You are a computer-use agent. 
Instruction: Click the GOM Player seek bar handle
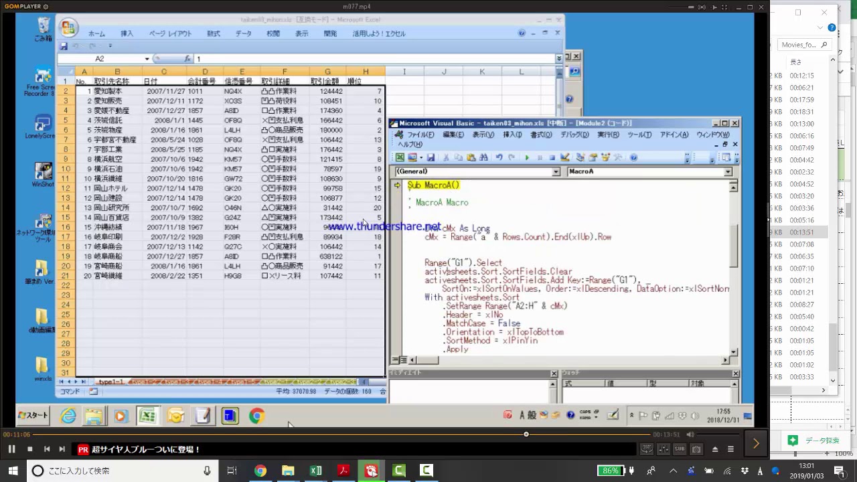(526, 434)
